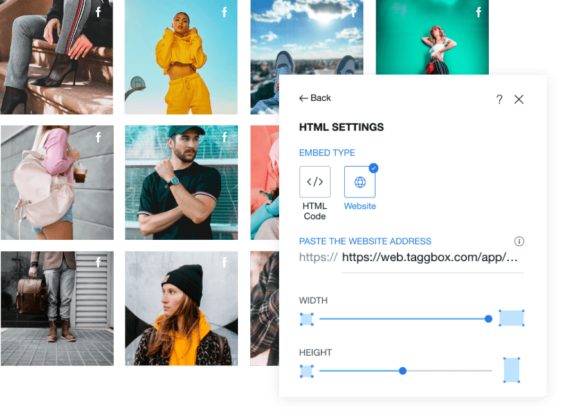Viewport: 566px width, 418px height.
Task: Click the Facebook icon on the top-left stairs photo
Action: click(x=97, y=13)
